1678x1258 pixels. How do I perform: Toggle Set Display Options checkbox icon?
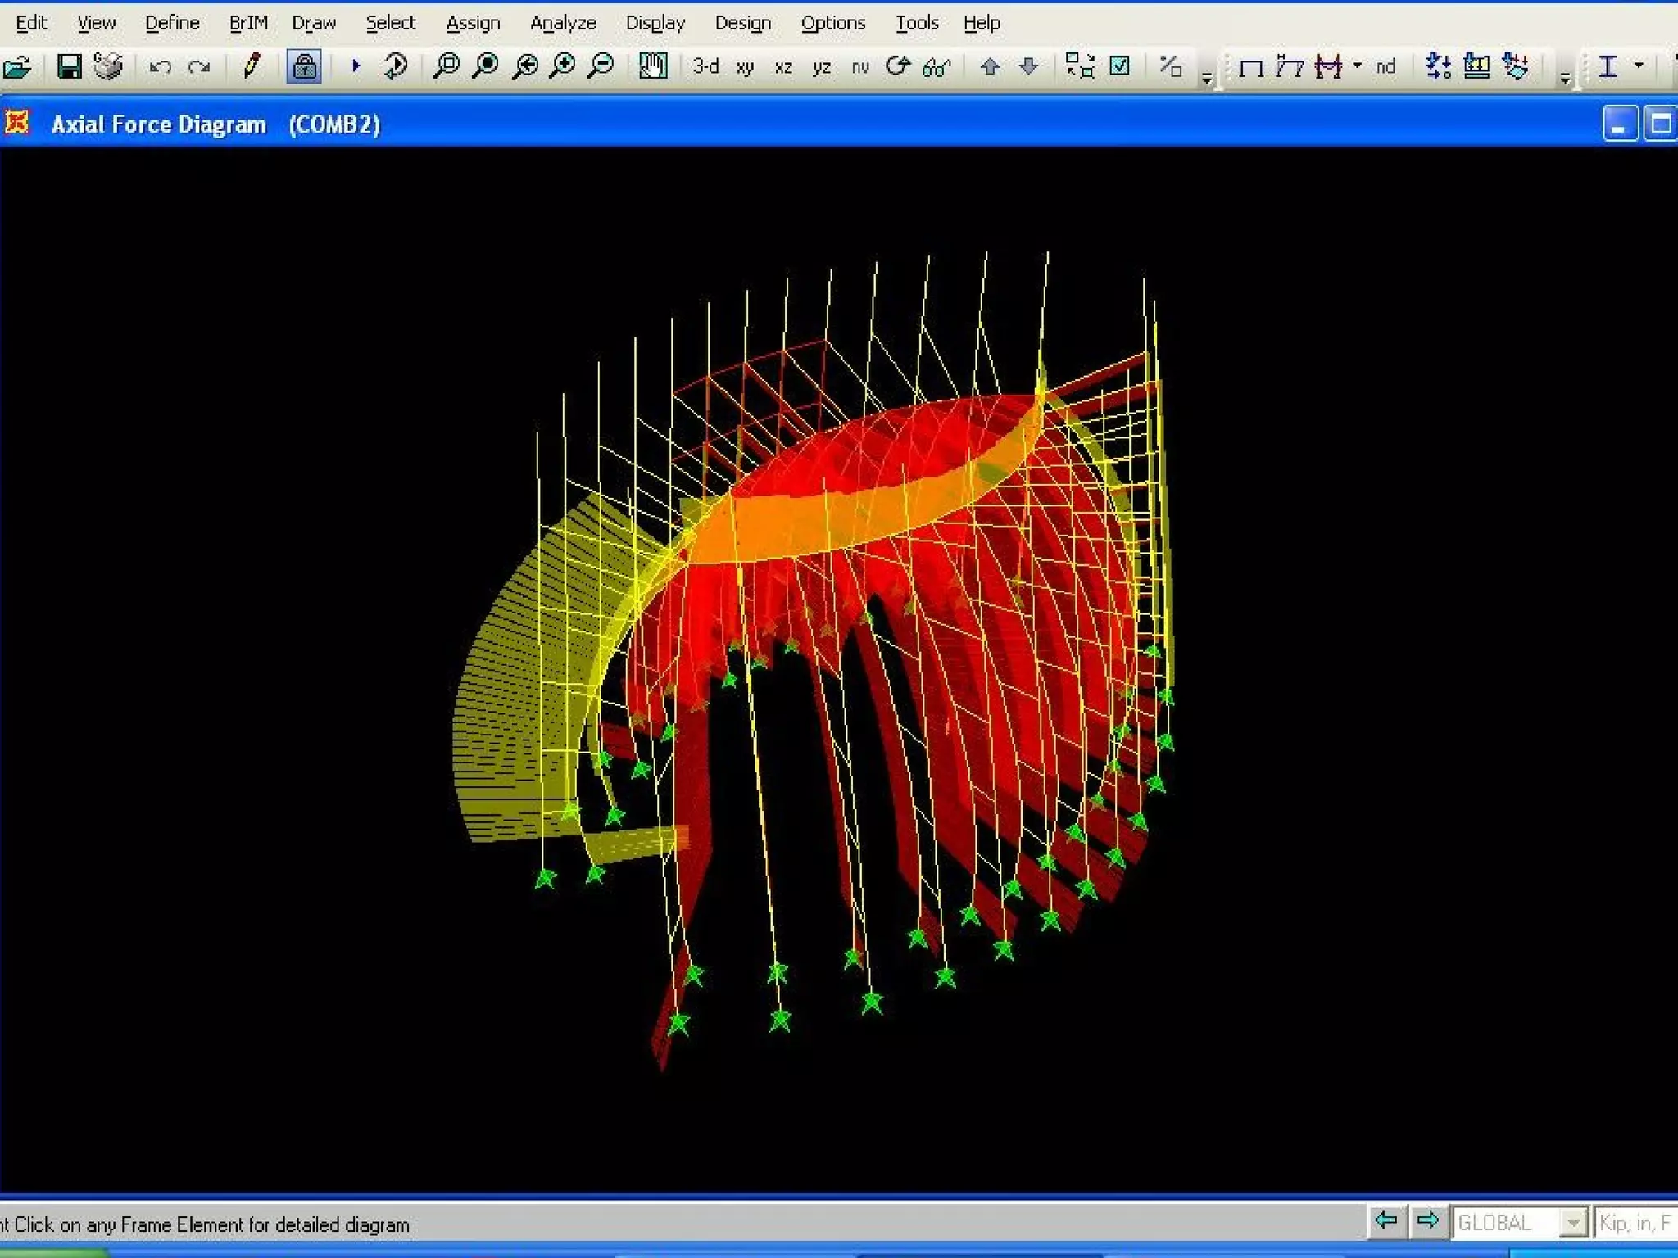tap(1119, 66)
